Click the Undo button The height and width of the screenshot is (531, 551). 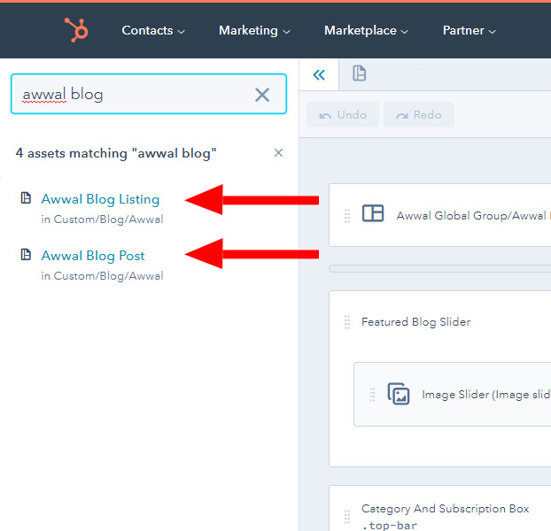coord(343,115)
